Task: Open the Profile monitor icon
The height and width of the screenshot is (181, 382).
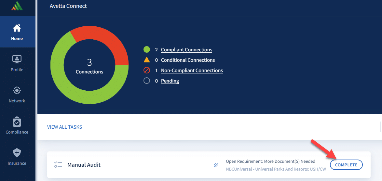Action: pyautogui.click(x=17, y=59)
